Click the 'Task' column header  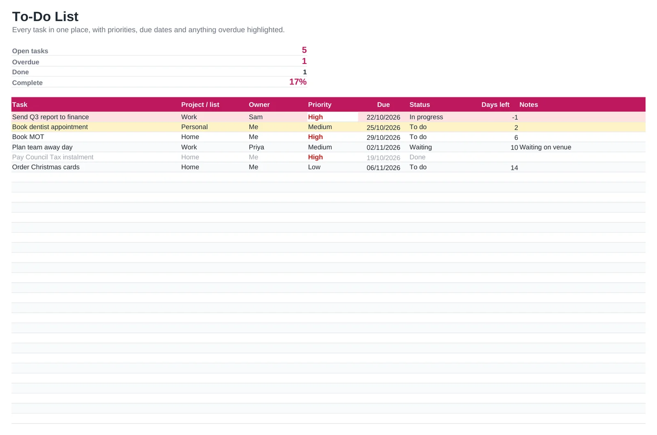[20, 105]
